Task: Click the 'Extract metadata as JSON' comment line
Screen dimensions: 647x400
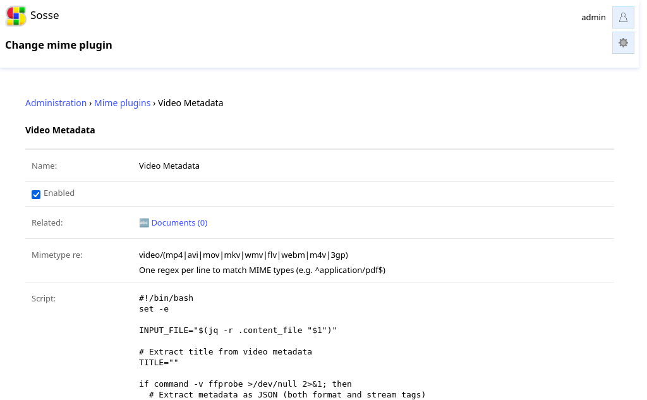Action: [287, 395]
